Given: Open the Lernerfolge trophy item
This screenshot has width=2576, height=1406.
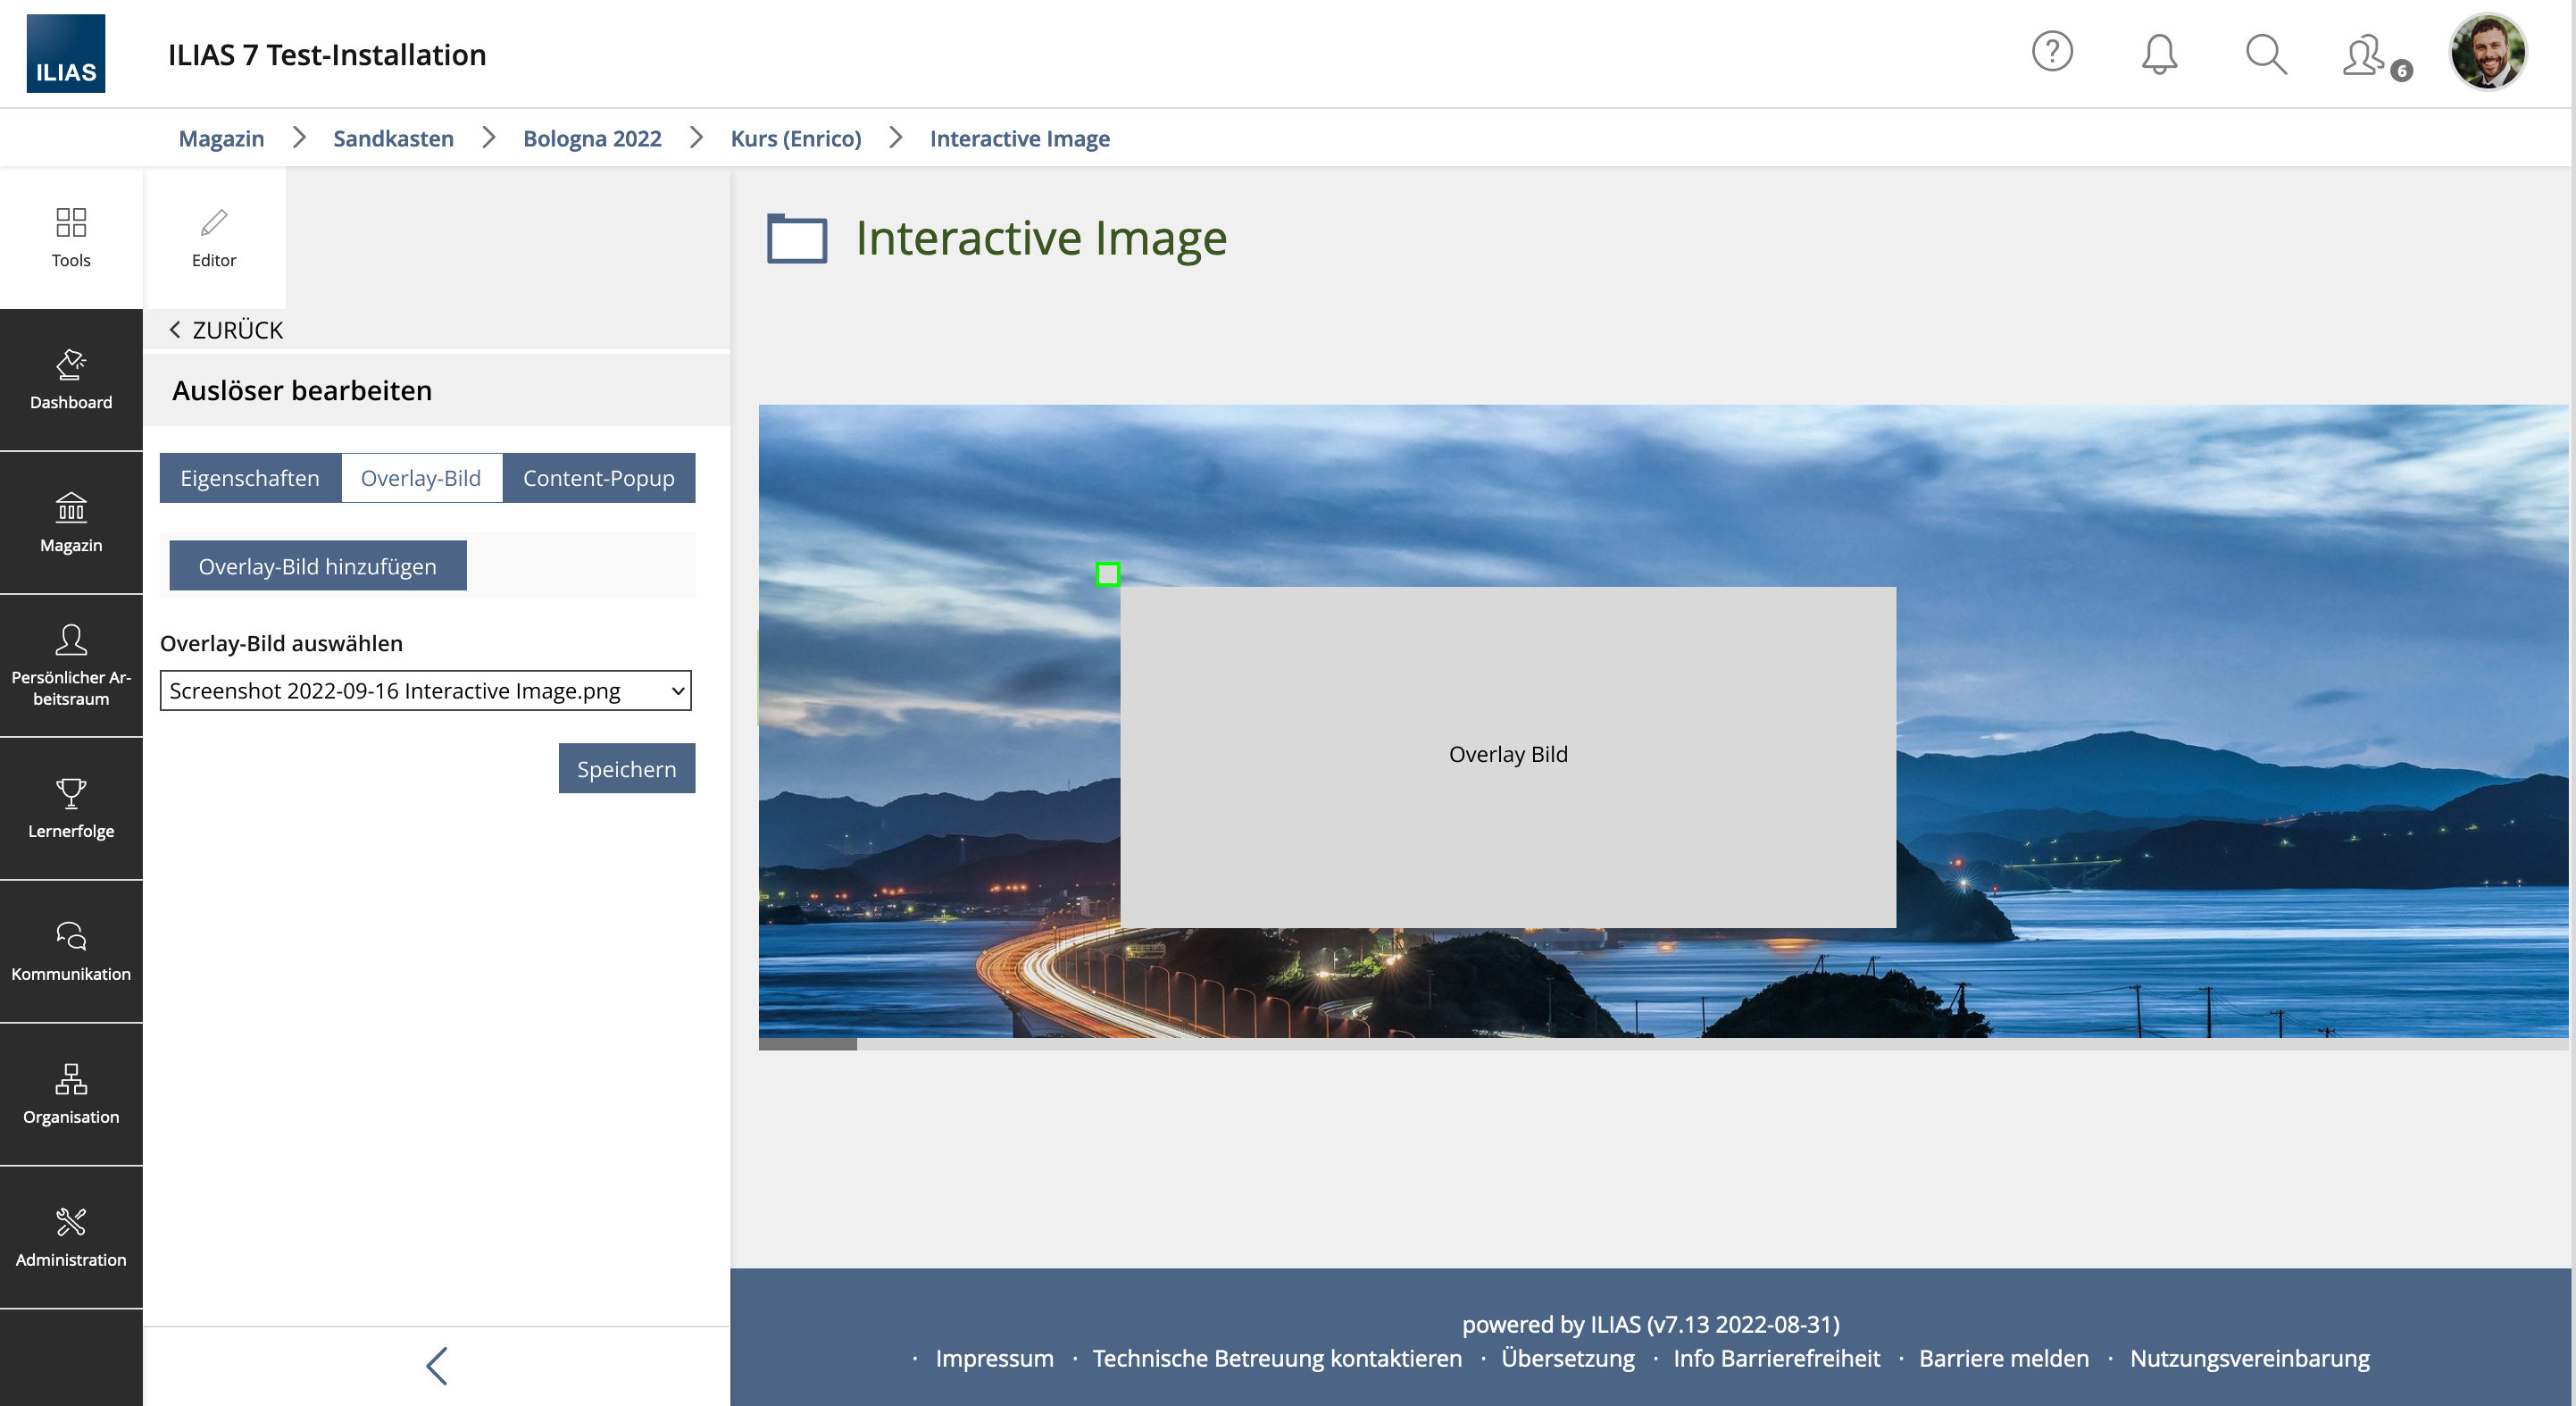Looking at the screenshot, I should tap(71, 808).
